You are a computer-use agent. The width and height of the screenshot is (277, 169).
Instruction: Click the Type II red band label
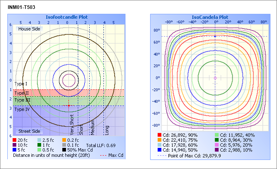pyautogui.click(x=21, y=93)
